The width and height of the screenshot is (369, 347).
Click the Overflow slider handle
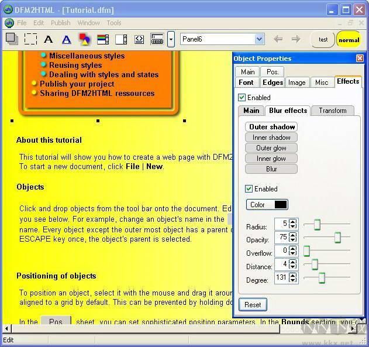pyautogui.click(x=306, y=250)
